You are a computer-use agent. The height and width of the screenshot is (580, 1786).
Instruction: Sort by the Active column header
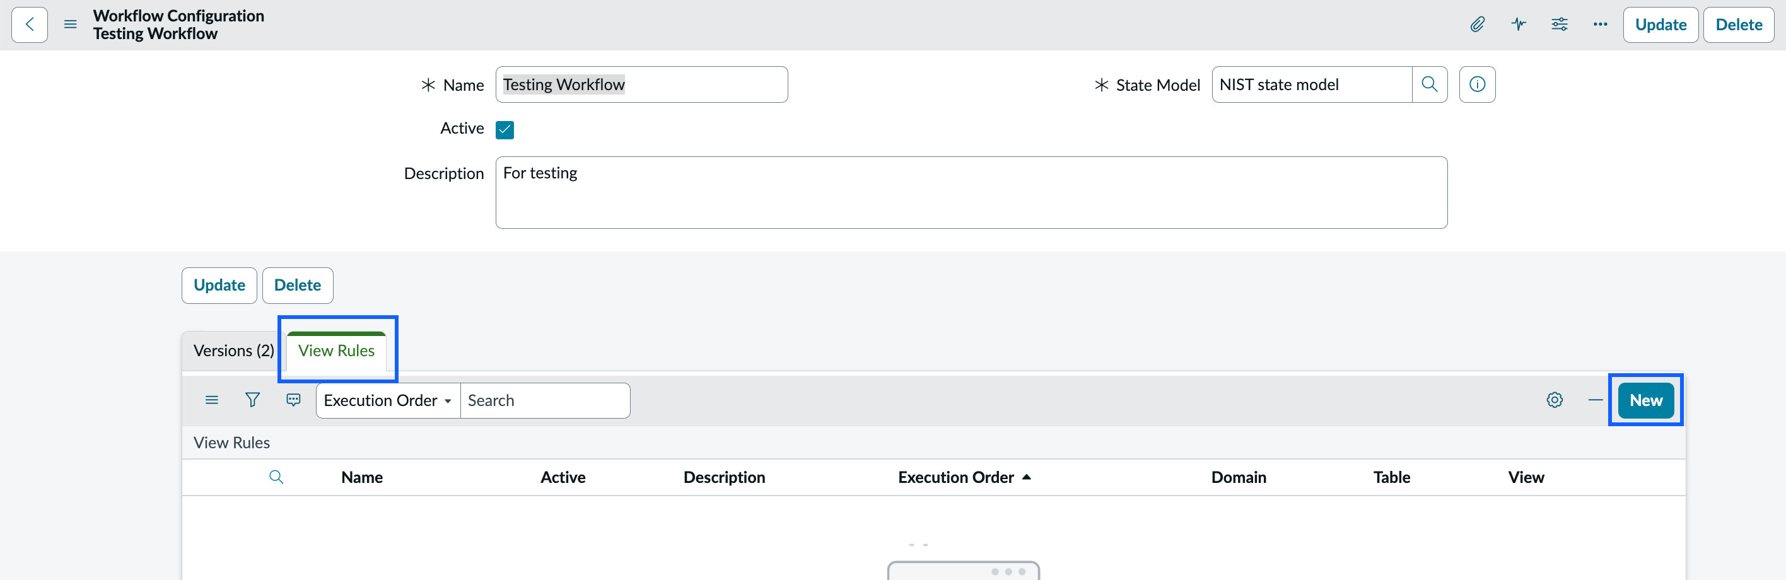click(563, 477)
